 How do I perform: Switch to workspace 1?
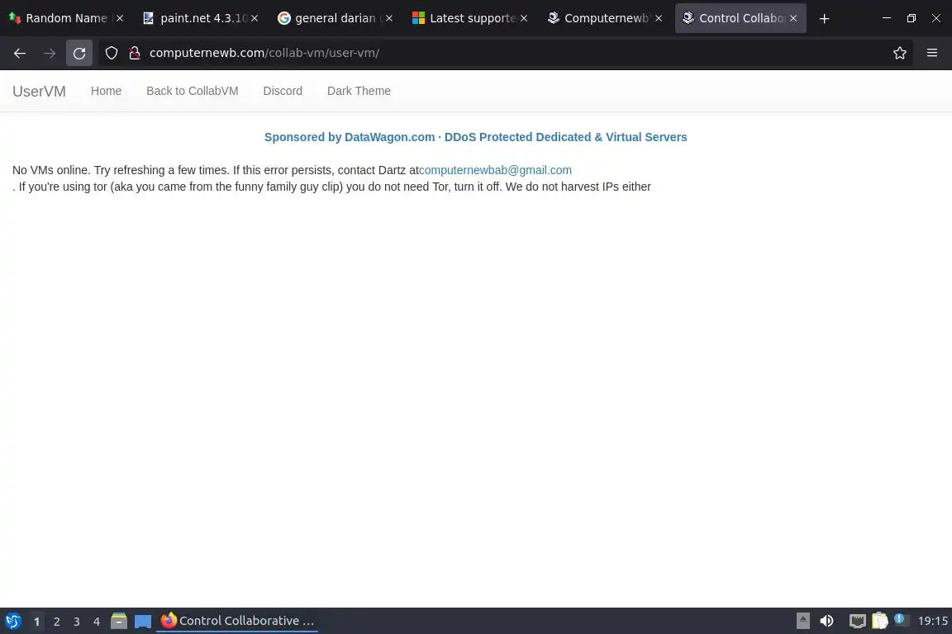point(37,622)
